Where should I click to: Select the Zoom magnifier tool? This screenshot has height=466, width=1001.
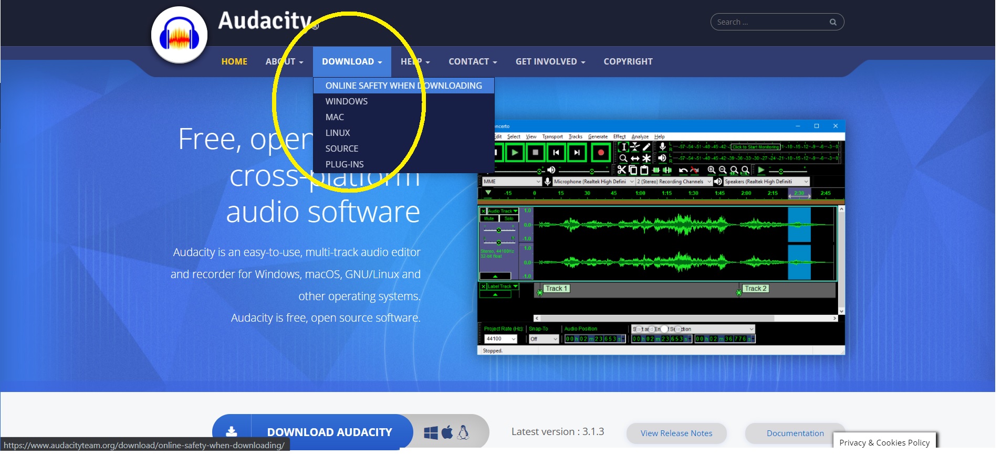(x=623, y=158)
